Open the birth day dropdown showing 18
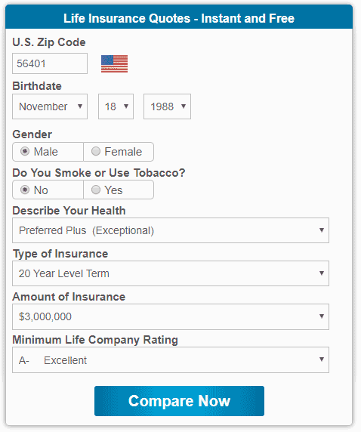361x432 pixels. (116, 106)
